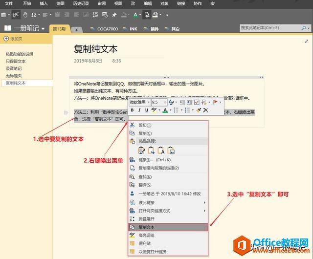313x259 pixels.
Task: Click the table icon in the top toolbar
Action: coord(3,15)
